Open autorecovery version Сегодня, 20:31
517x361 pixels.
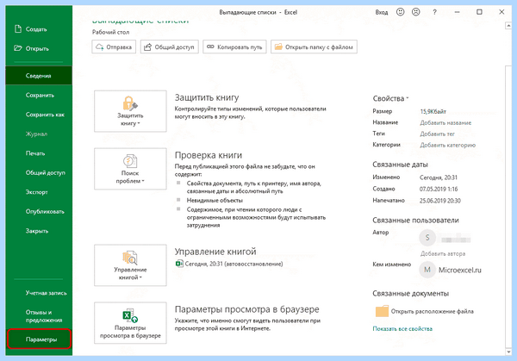(x=229, y=264)
